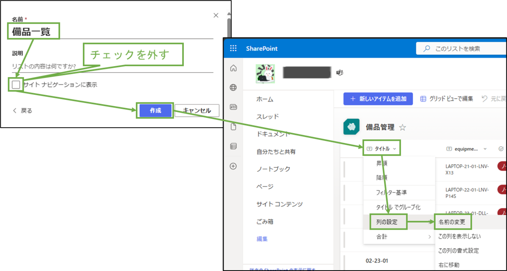The height and width of the screenshot is (271, 507).
Task: Open the lists icon in app bar
Action: coord(233,146)
